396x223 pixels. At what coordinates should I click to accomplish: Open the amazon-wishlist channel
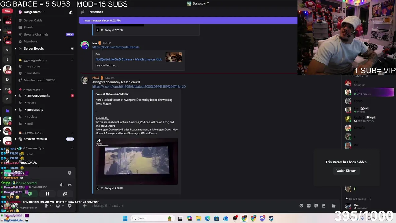[36, 139]
